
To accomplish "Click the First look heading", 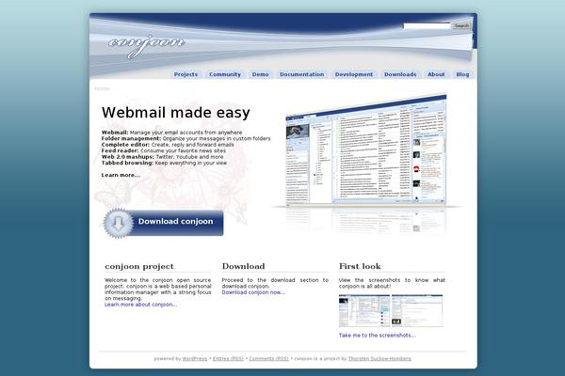I will click(x=360, y=266).
